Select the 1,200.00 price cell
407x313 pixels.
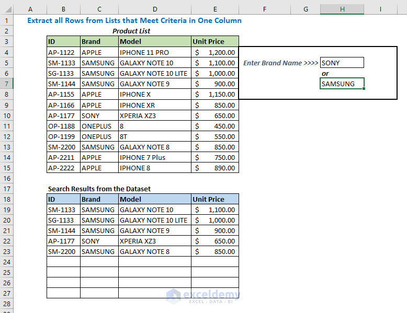click(215, 52)
